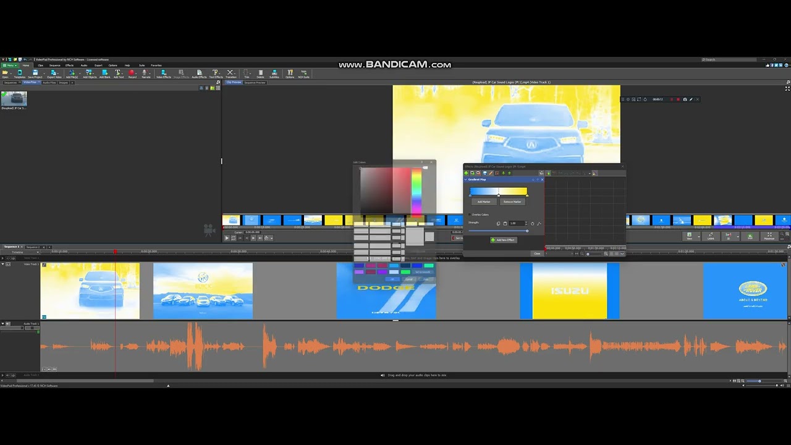Click the Delete trash icon in toolbar
Image resolution: width=791 pixels, height=445 pixels.
point(261,73)
